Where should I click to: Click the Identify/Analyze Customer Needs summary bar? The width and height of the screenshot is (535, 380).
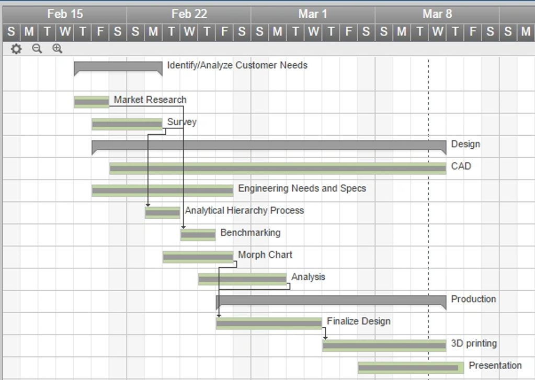click(118, 66)
